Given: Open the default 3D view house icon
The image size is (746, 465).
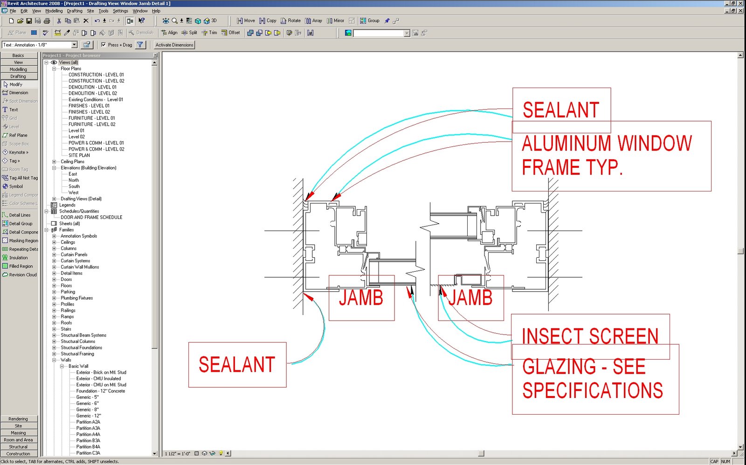Looking at the screenshot, I should 206,21.
